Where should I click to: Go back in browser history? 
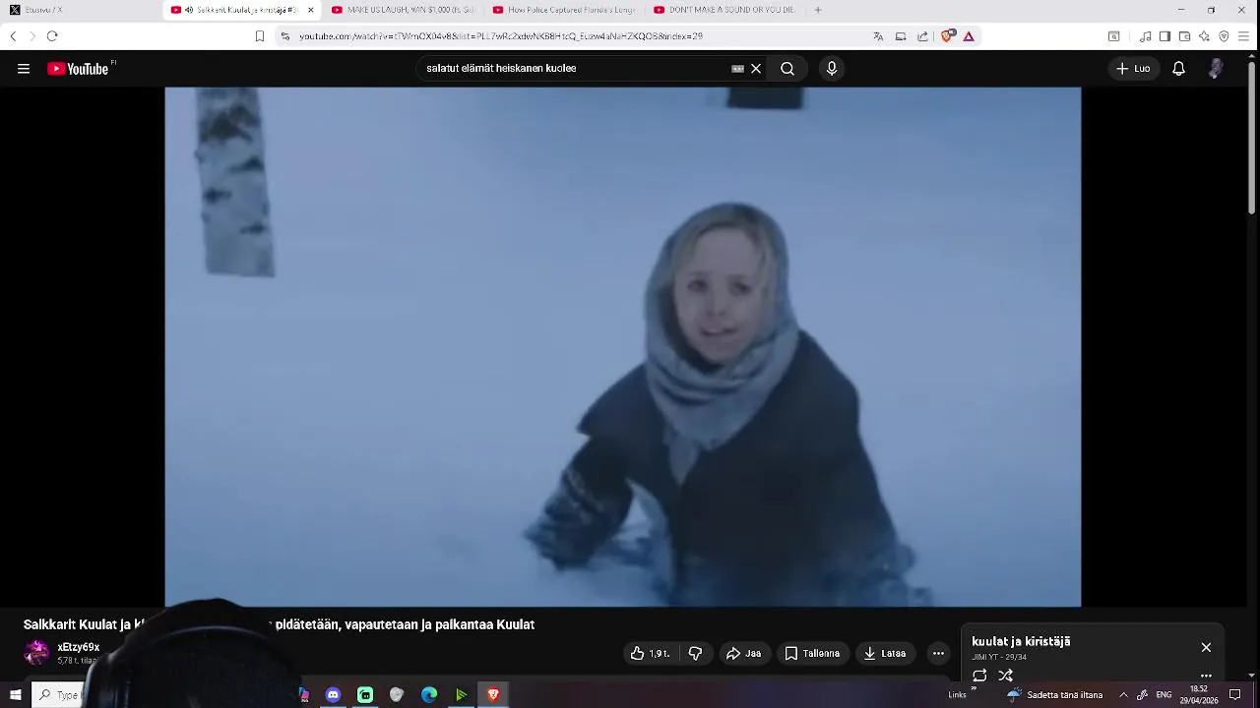click(x=13, y=36)
